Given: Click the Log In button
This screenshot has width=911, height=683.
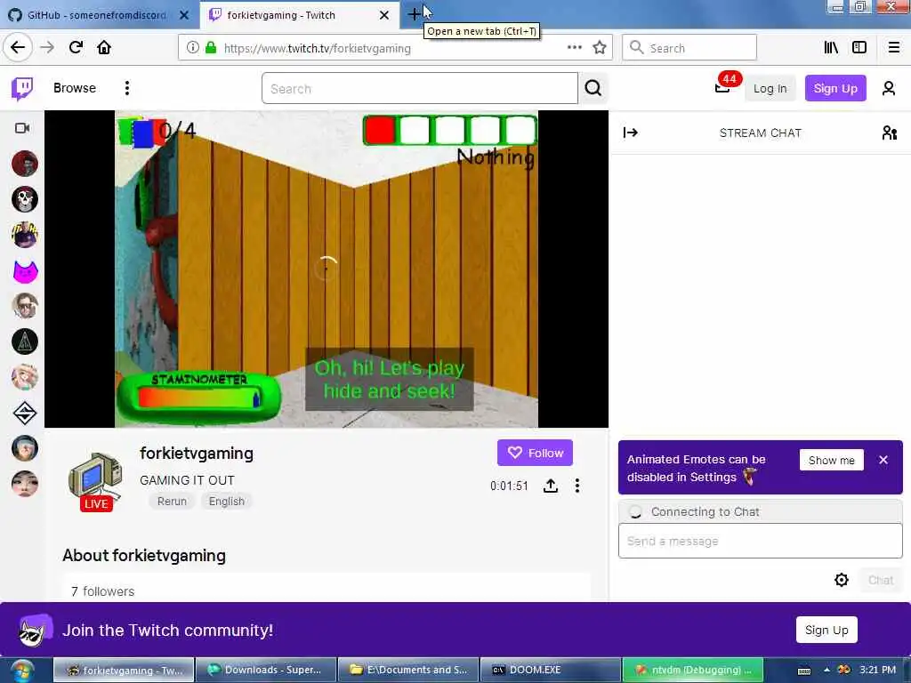Looking at the screenshot, I should click(770, 88).
